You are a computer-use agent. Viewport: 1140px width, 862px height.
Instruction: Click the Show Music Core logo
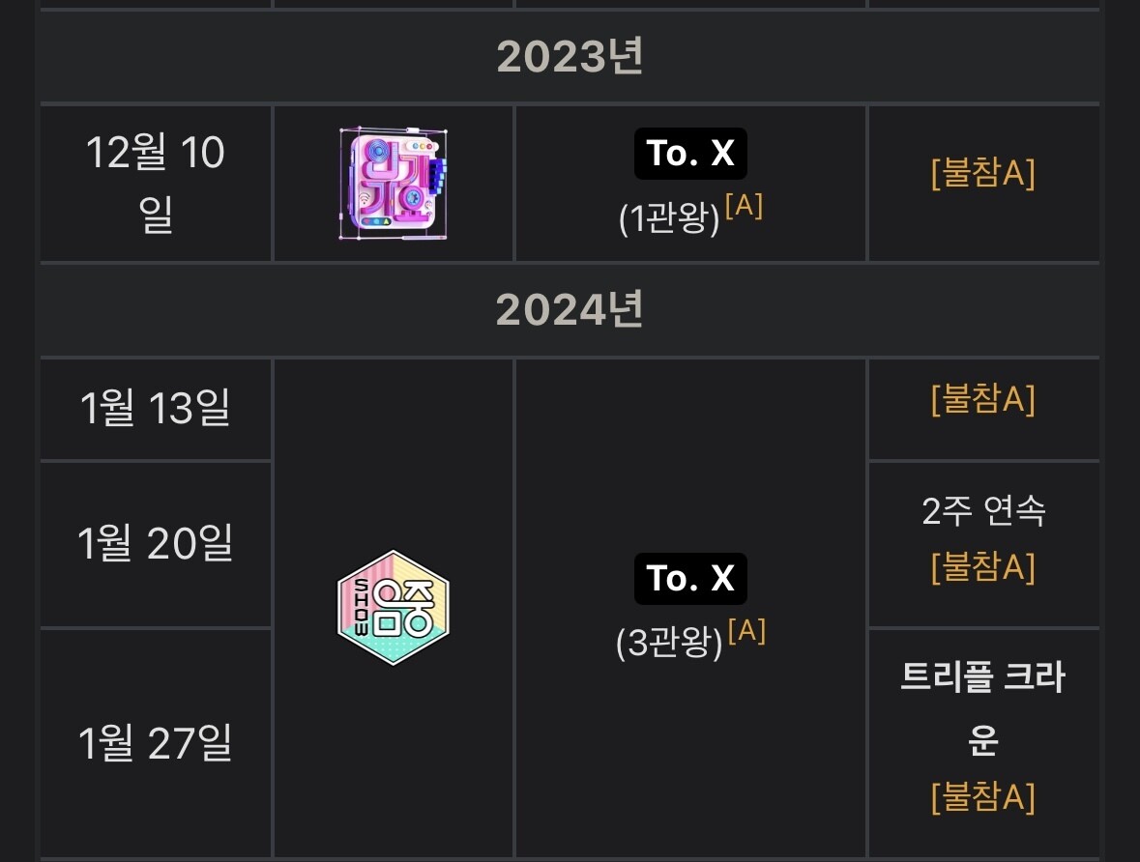[x=394, y=608]
